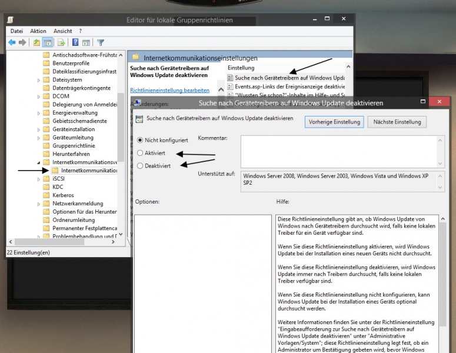Select the Gebietsschemadienste tree item
Screen dimensions: 456x353
pos(79,121)
